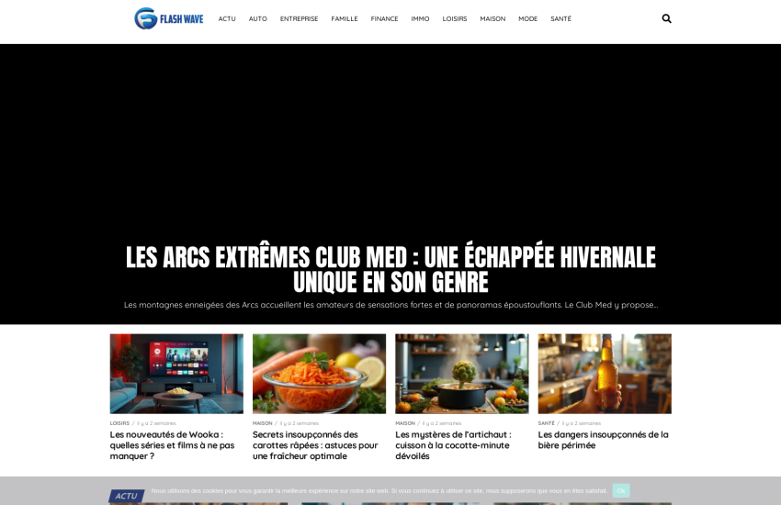Open the Les Arcs Extrêmes Club Med headline

(x=390, y=270)
